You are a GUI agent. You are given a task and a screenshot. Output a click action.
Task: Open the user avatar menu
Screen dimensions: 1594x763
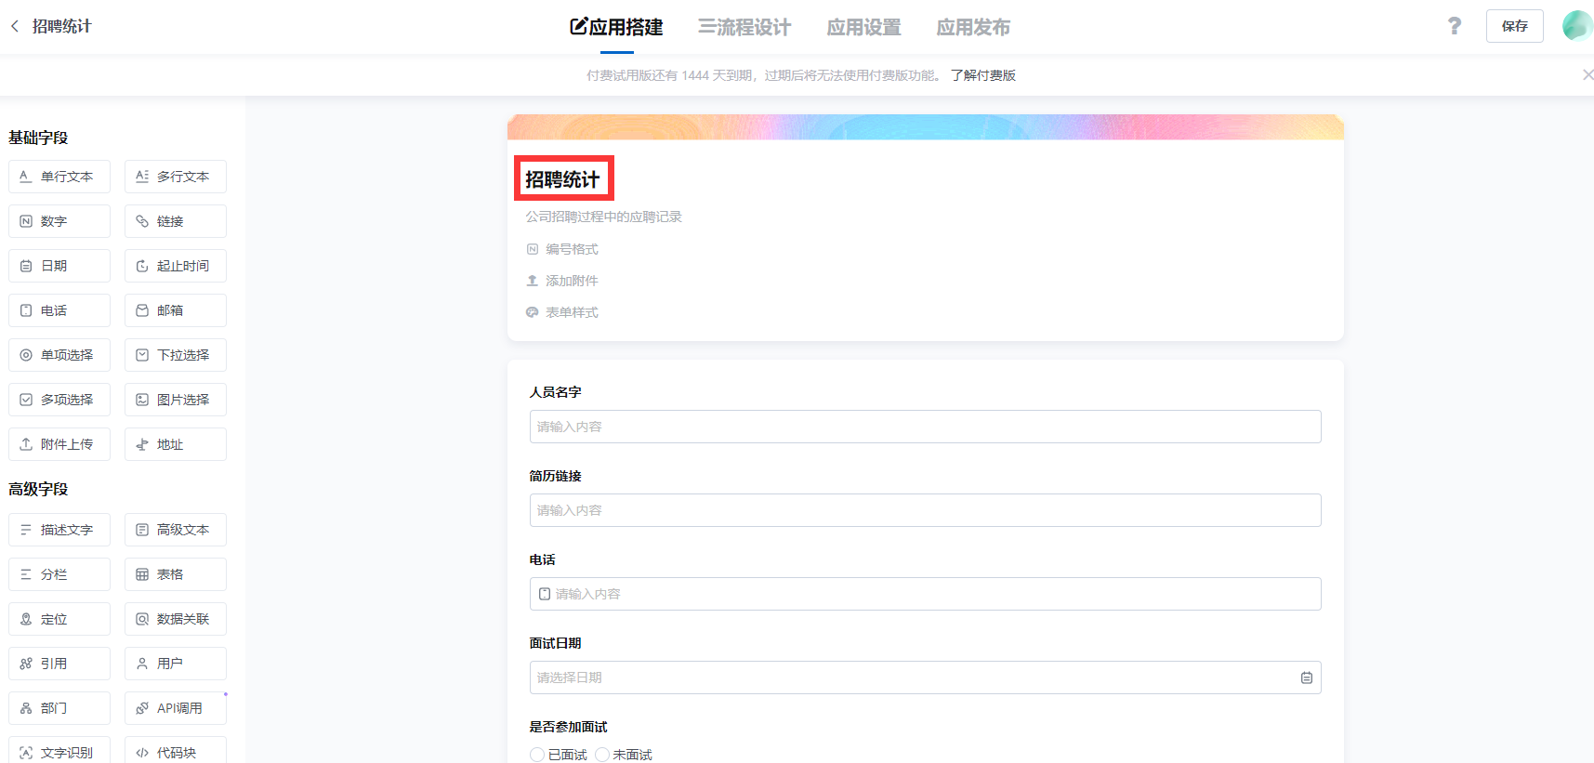coord(1577,26)
